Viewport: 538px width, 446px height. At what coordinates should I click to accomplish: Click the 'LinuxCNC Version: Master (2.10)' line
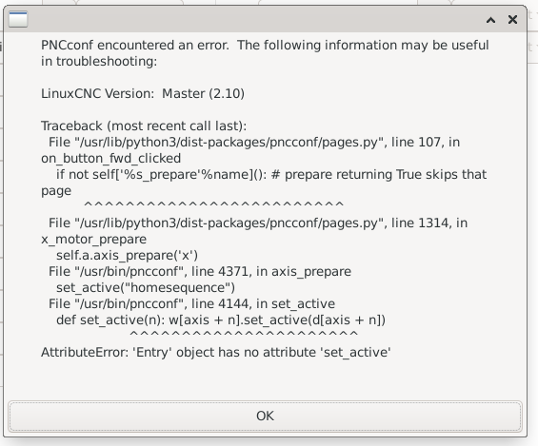[x=143, y=93]
